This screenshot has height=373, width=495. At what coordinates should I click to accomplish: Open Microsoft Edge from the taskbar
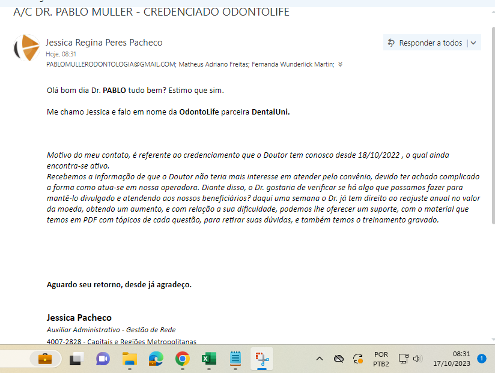pos(156,359)
